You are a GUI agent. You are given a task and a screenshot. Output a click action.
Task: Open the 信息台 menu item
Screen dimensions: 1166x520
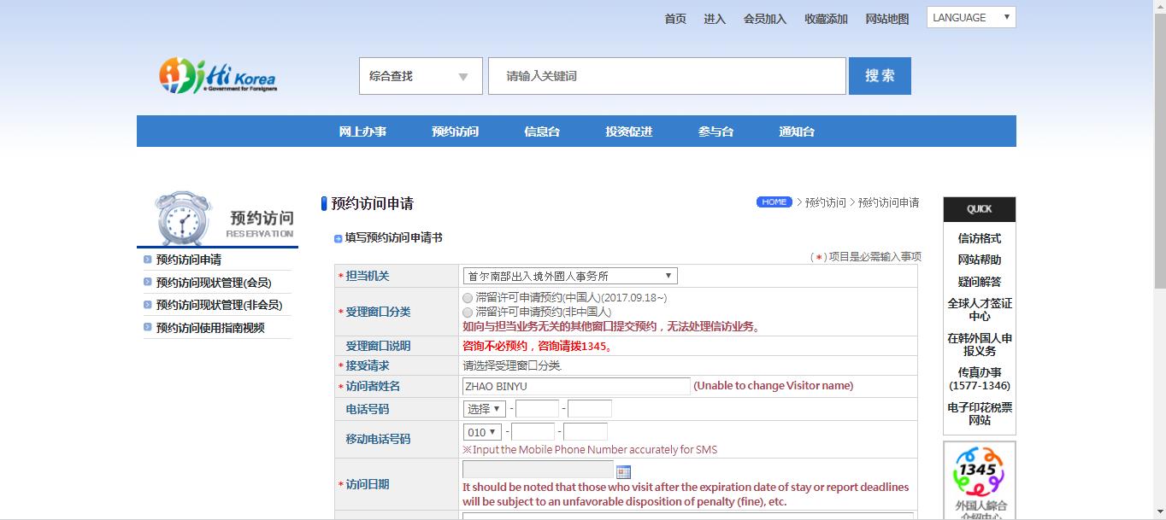541,131
